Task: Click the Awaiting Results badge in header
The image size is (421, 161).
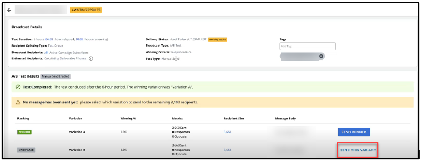Action: (86, 10)
